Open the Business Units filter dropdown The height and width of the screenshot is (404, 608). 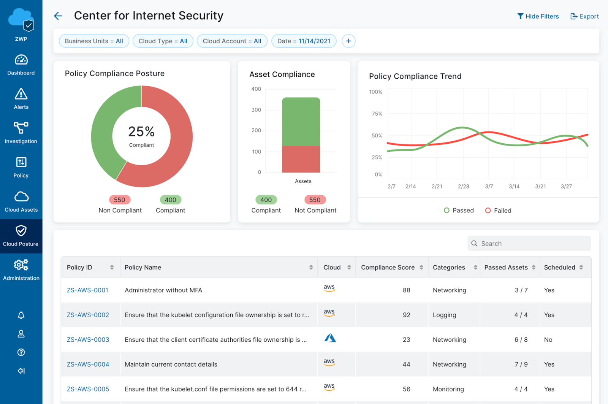pyautogui.click(x=94, y=41)
